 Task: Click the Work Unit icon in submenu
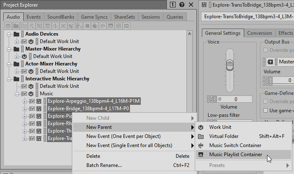(x=201, y=127)
